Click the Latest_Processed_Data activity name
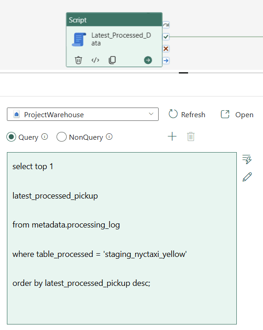Image resolution: width=263 pixels, height=330 pixels. (121, 39)
